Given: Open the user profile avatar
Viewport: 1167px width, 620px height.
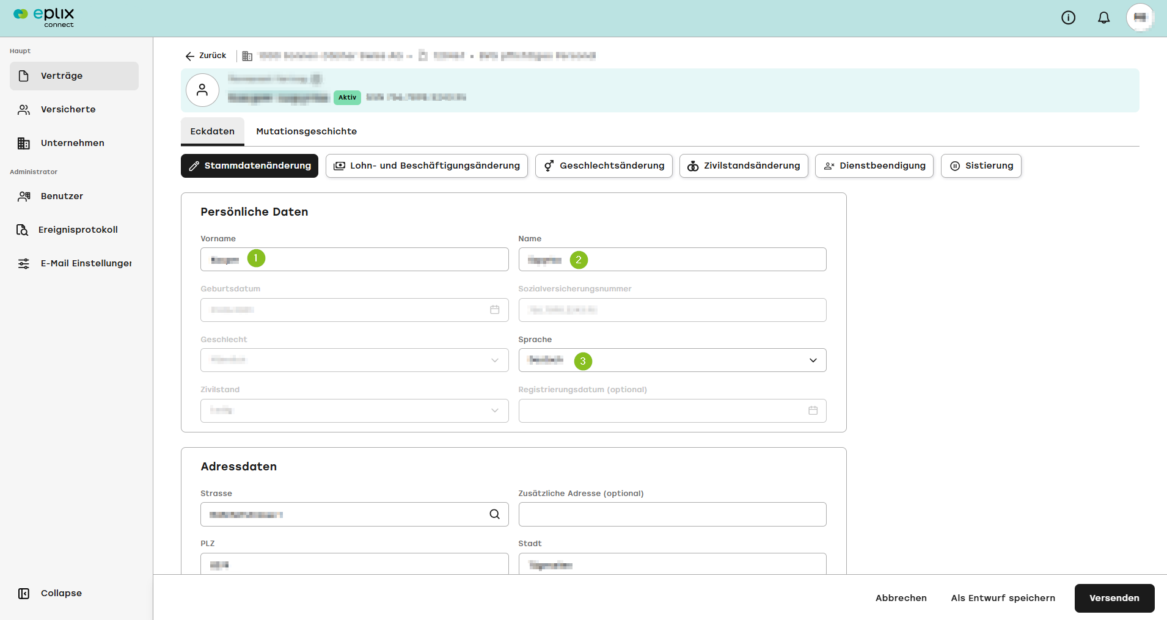Looking at the screenshot, I should coord(1140,18).
